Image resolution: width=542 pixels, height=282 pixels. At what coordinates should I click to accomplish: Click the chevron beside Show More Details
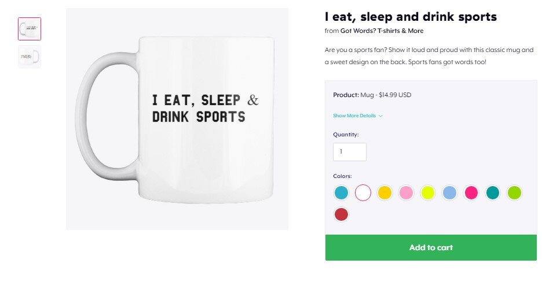pos(380,116)
